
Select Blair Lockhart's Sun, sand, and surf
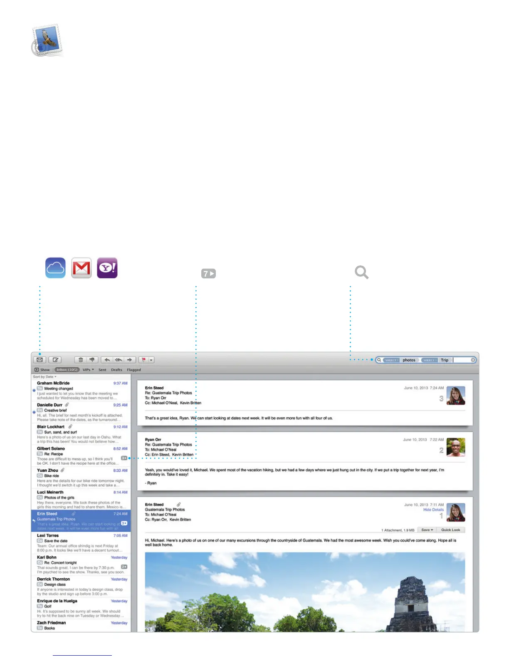81,434
